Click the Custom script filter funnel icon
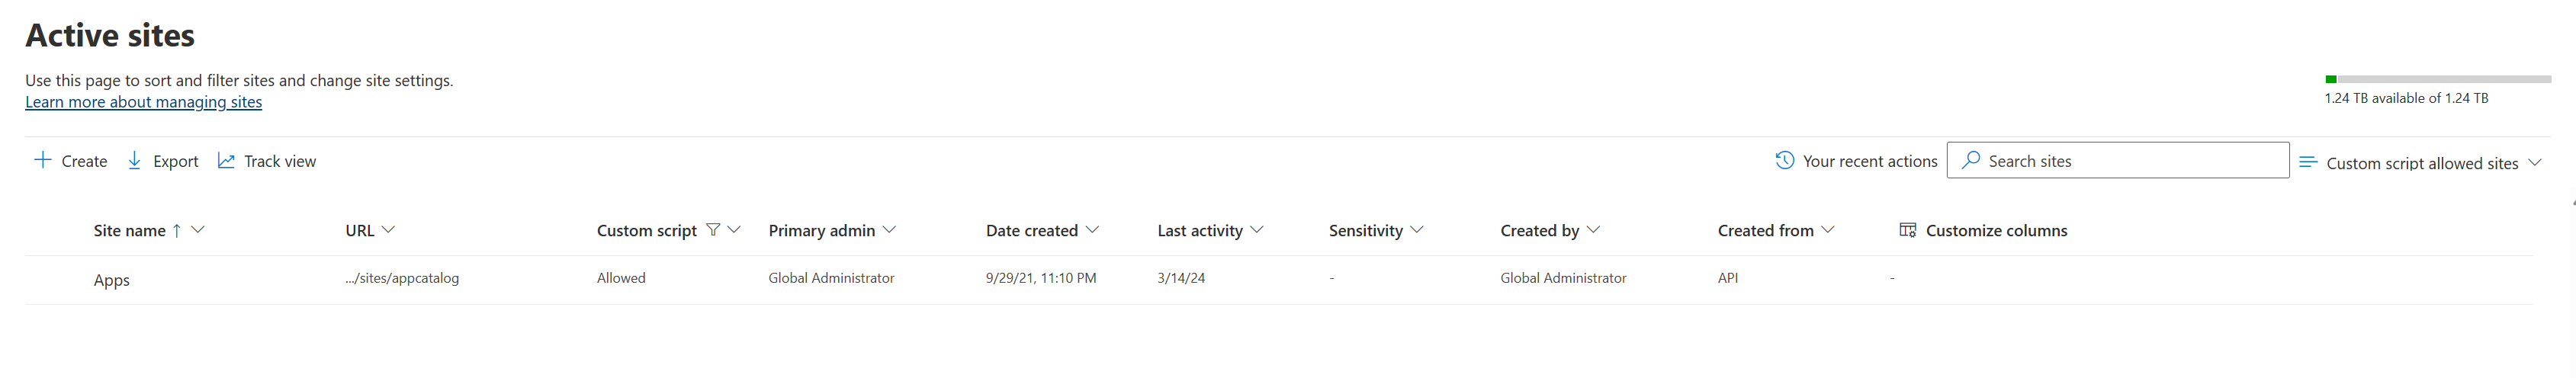The image size is (2576, 378). coord(713,230)
